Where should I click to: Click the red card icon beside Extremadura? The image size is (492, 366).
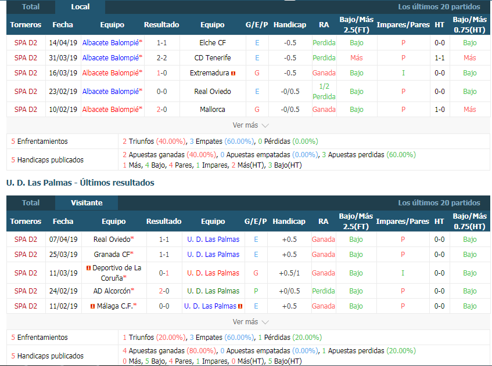click(x=233, y=73)
